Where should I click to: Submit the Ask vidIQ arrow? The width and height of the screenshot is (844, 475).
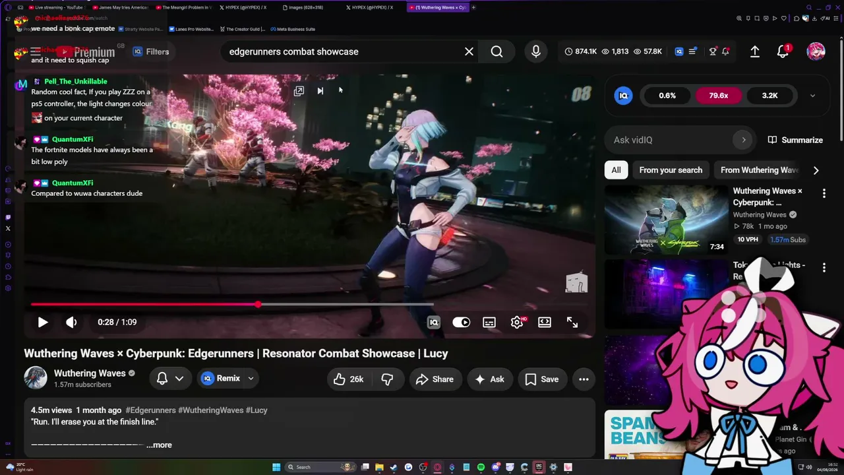tap(744, 140)
